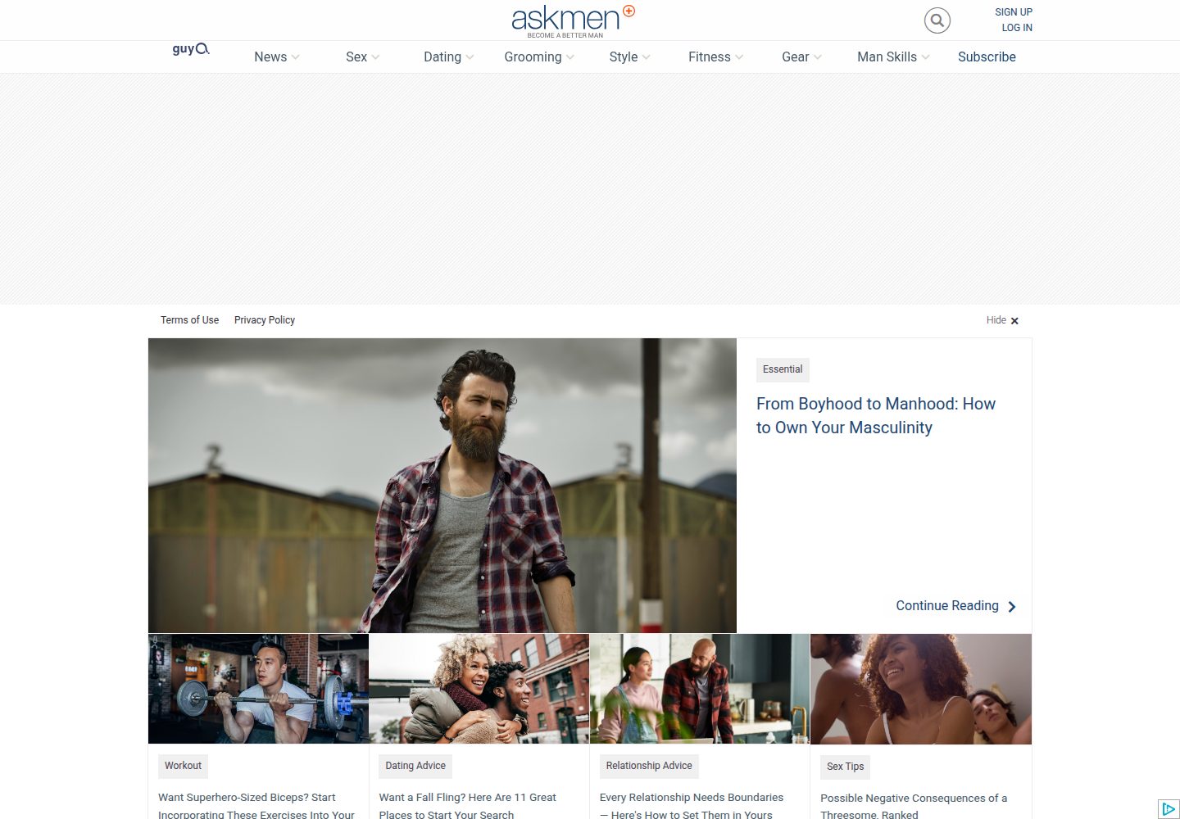
Task: Open the bearded man hero image
Action: 442,486
